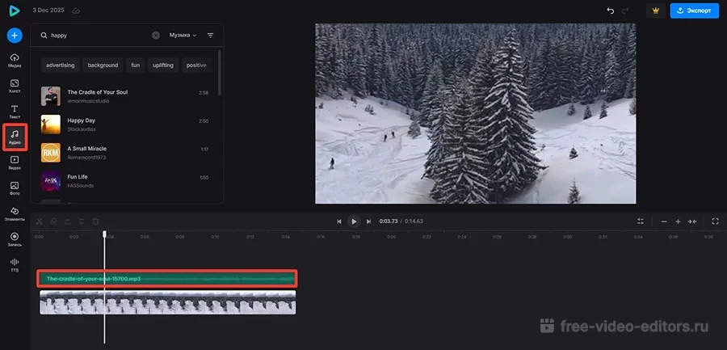Viewport: 727px width, 350px height.
Task: Open the audio filter options
Action: click(x=210, y=36)
